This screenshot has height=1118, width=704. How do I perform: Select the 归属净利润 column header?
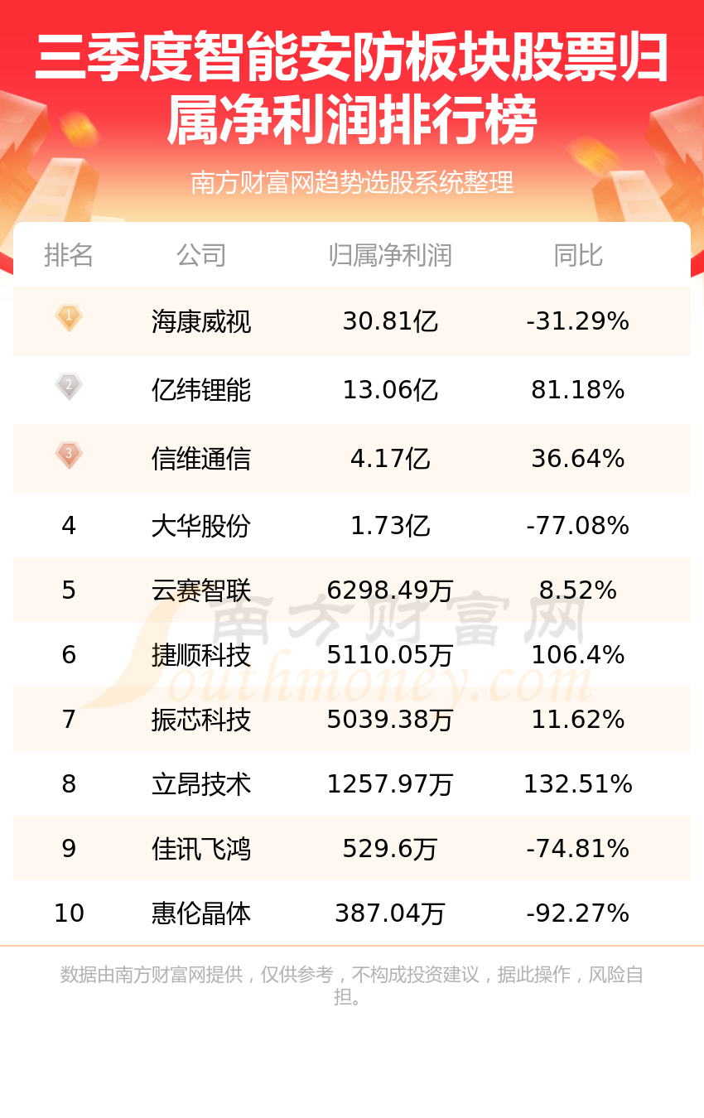[x=390, y=256]
